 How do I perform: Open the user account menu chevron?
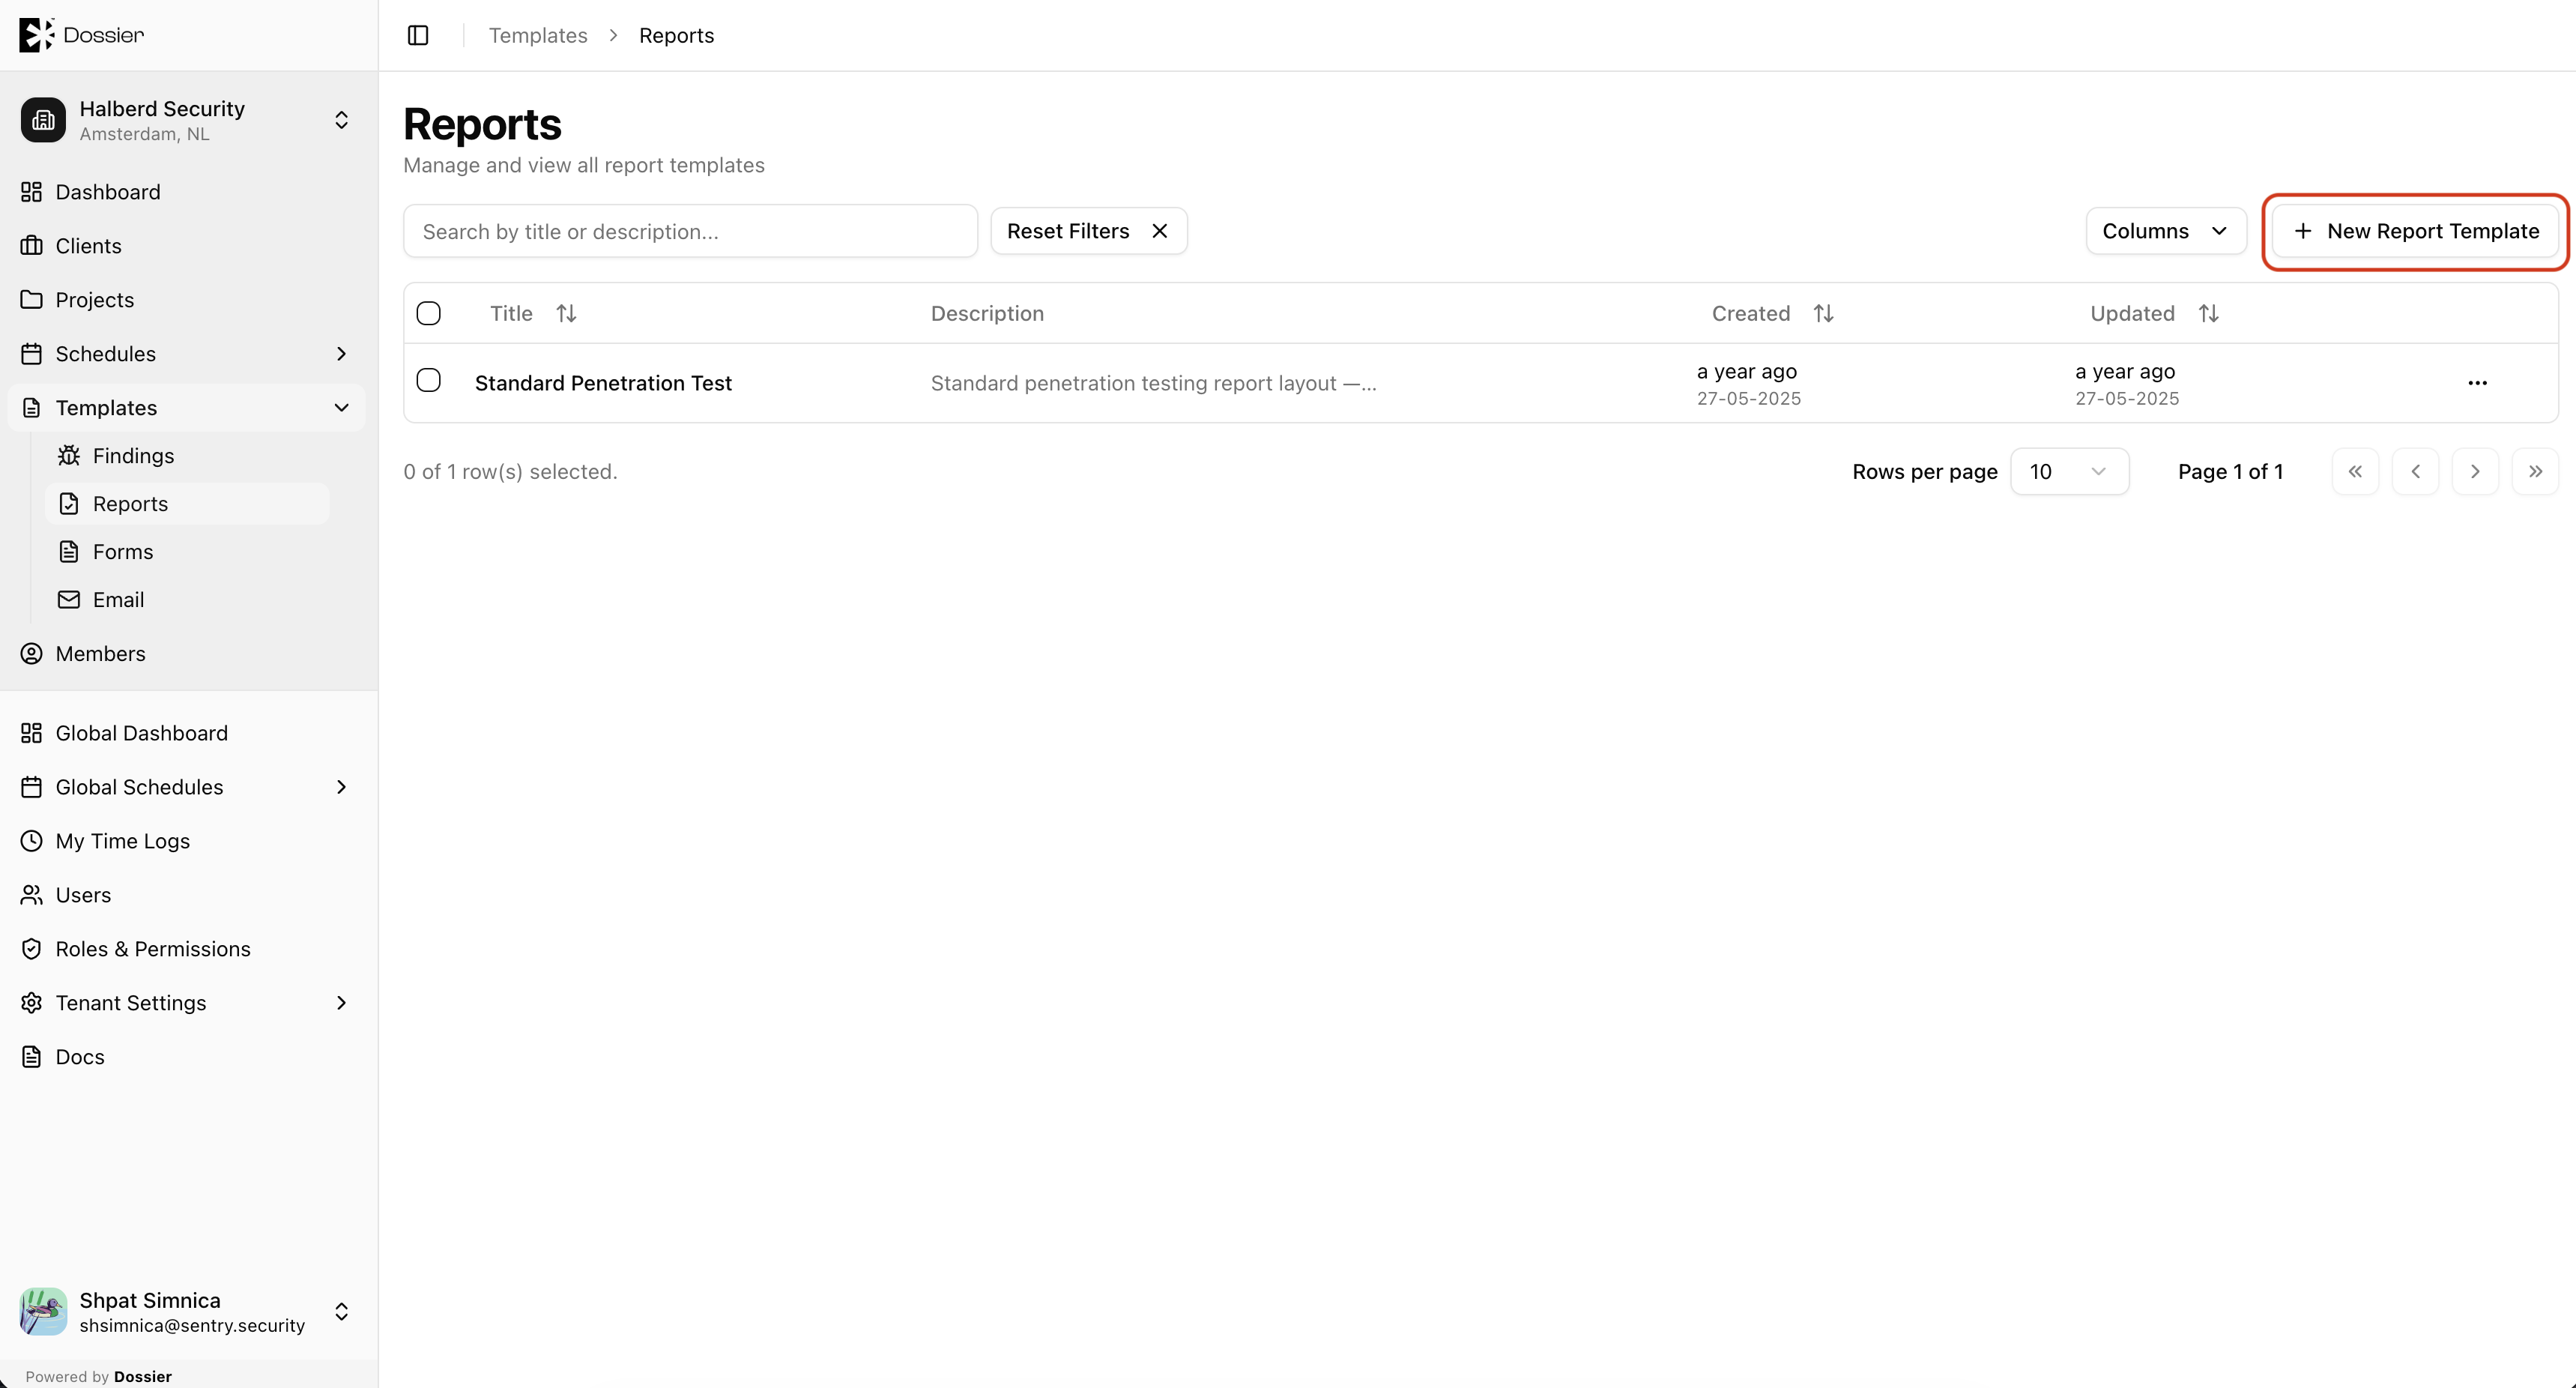coord(341,1311)
